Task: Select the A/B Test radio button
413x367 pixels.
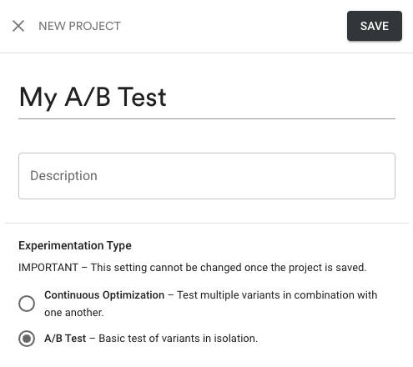Action: pos(27,339)
